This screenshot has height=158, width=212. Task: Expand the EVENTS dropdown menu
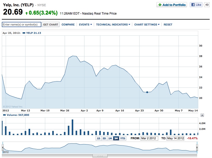tap(85, 24)
